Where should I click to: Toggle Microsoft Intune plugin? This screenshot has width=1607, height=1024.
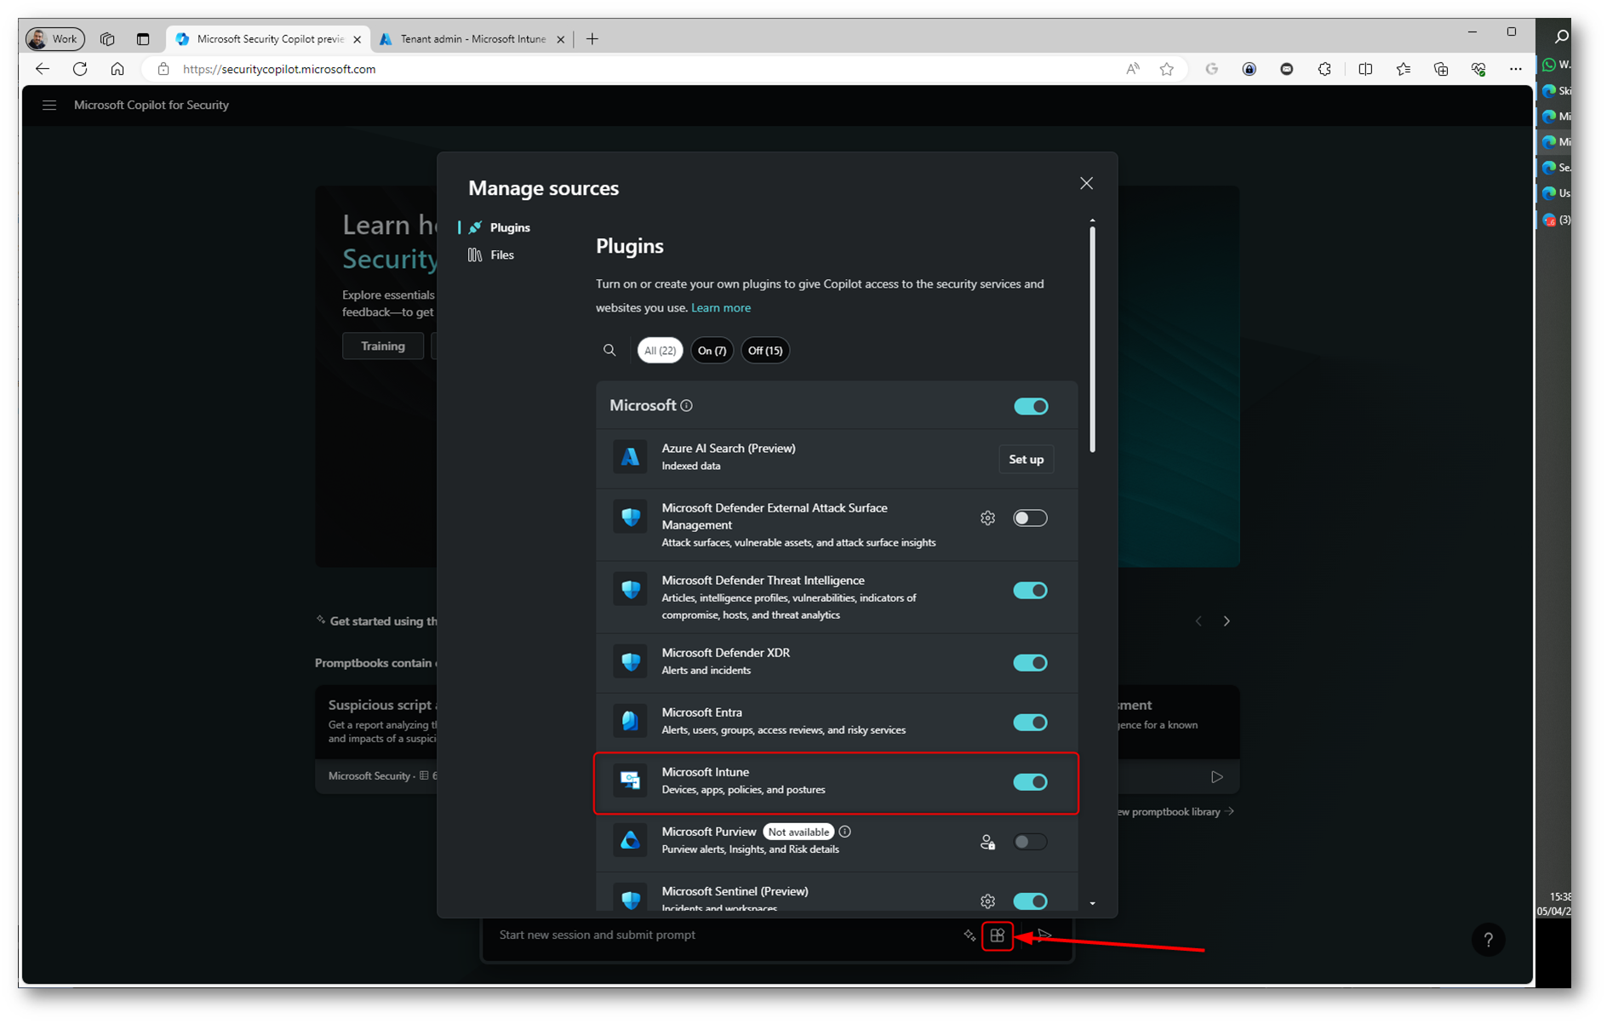(x=1030, y=781)
